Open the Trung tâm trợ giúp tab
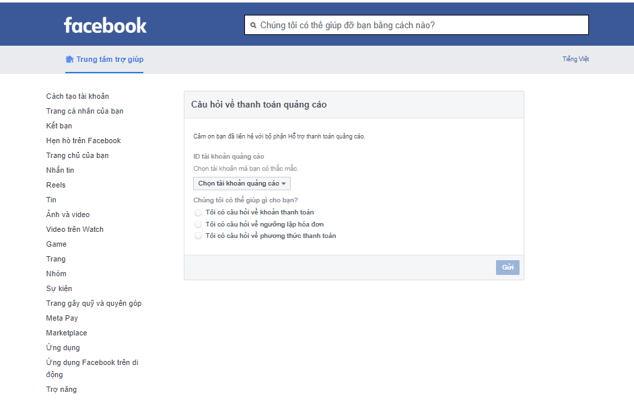Image resolution: width=634 pixels, height=406 pixels. click(x=104, y=59)
